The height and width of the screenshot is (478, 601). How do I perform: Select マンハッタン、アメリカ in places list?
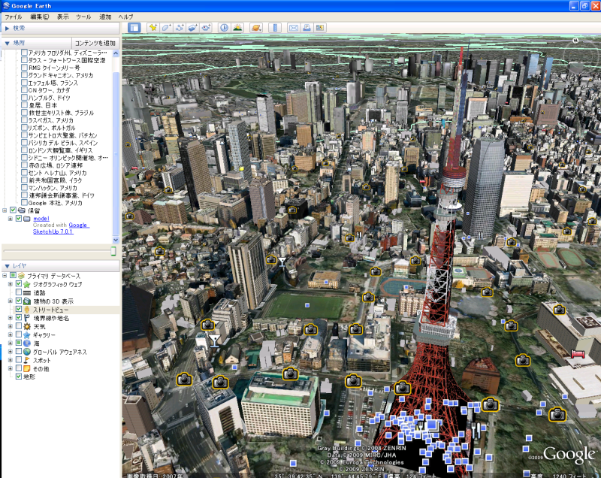pyautogui.click(x=53, y=188)
